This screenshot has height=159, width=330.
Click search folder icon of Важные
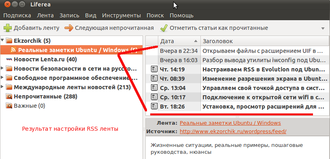pos(9,106)
